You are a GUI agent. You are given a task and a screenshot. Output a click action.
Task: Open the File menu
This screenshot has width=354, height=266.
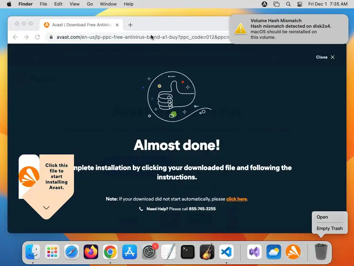point(43,4)
